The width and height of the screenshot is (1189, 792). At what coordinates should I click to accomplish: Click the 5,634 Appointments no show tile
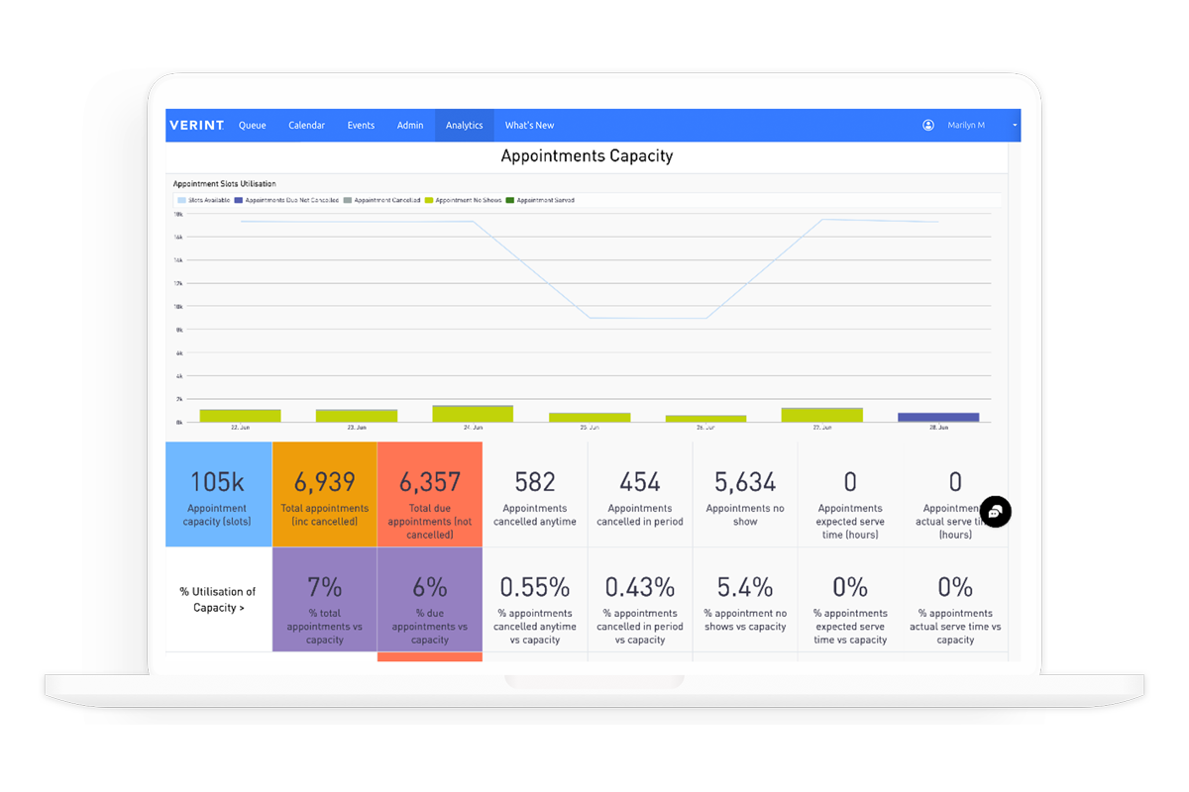[x=745, y=494]
